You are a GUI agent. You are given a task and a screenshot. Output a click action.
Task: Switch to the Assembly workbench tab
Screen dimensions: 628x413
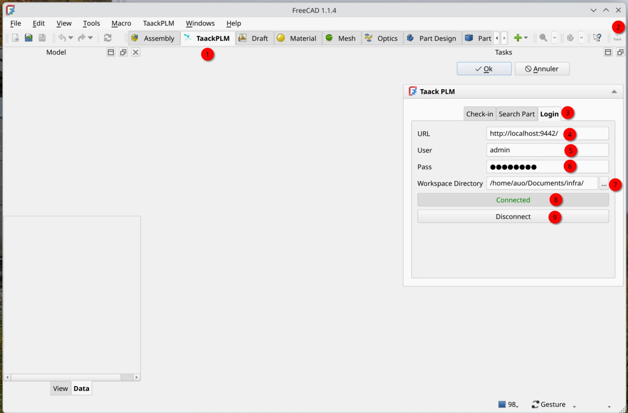coord(154,38)
